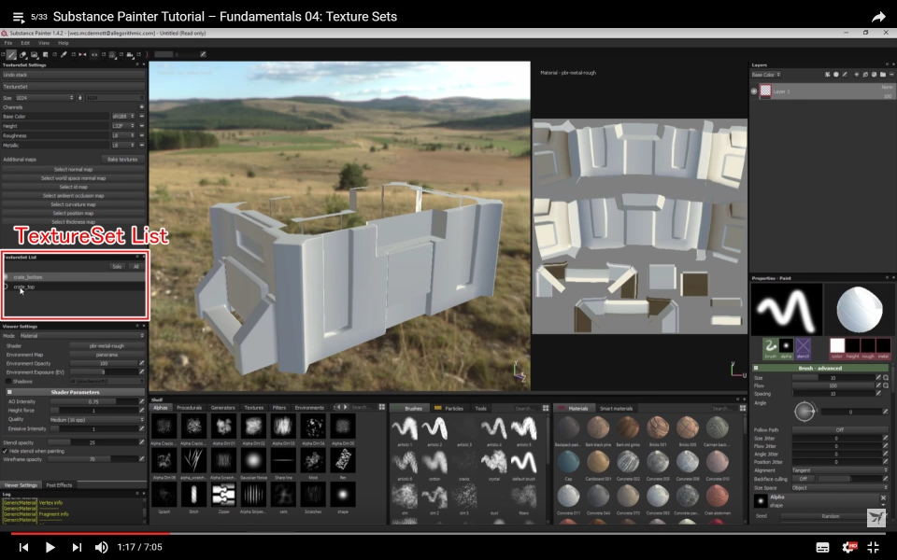Click the Random seed button
Viewport: 897px width, 560px height.
click(x=830, y=516)
